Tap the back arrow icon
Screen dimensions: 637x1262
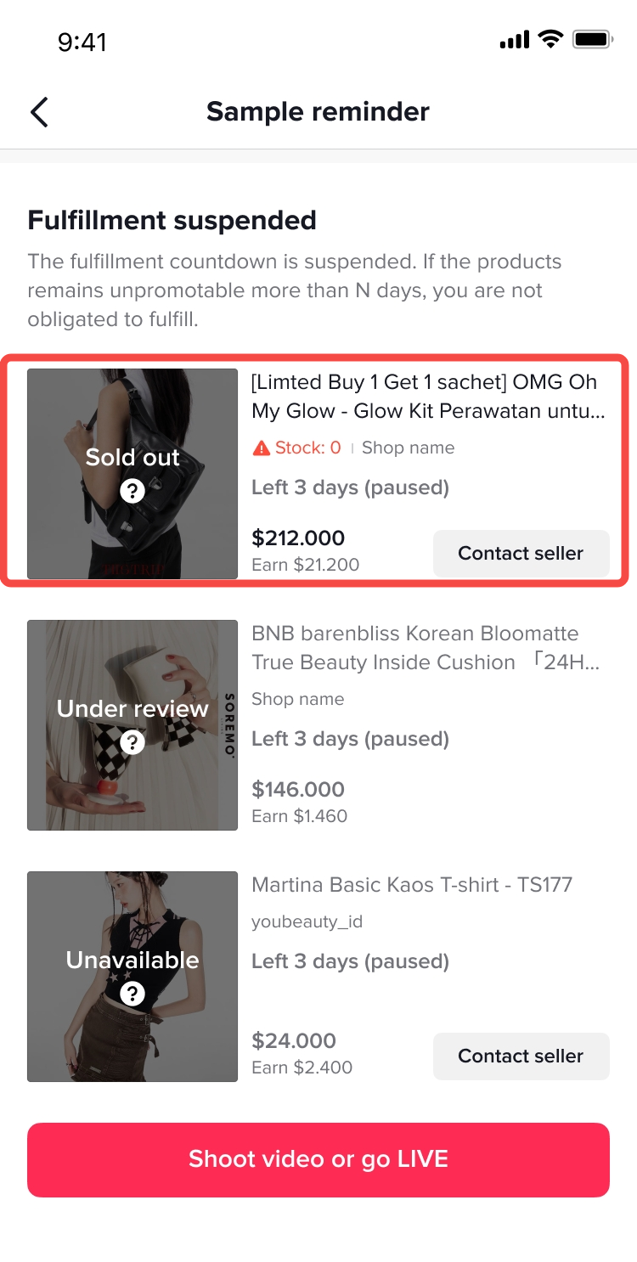39,112
